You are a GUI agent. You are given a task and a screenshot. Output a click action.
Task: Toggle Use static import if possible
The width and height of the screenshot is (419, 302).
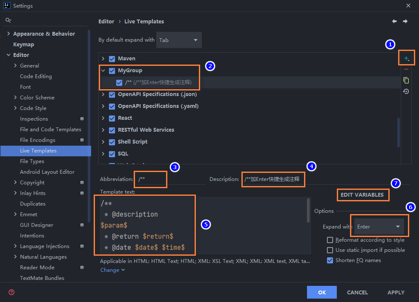coord(330,250)
